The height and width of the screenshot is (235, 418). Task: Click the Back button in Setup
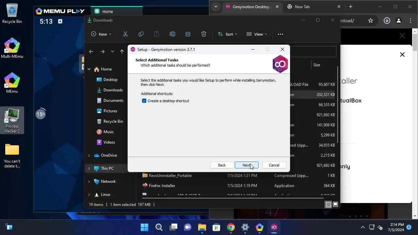point(222,165)
